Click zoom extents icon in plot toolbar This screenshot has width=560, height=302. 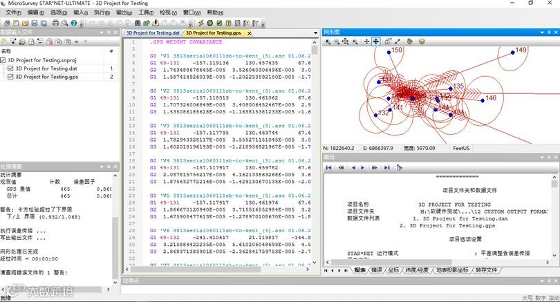coord(346,41)
